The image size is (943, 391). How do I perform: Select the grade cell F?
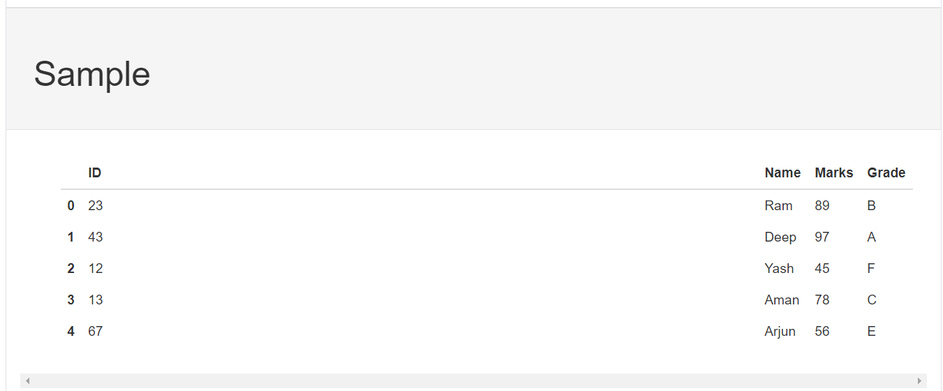[x=871, y=269]
